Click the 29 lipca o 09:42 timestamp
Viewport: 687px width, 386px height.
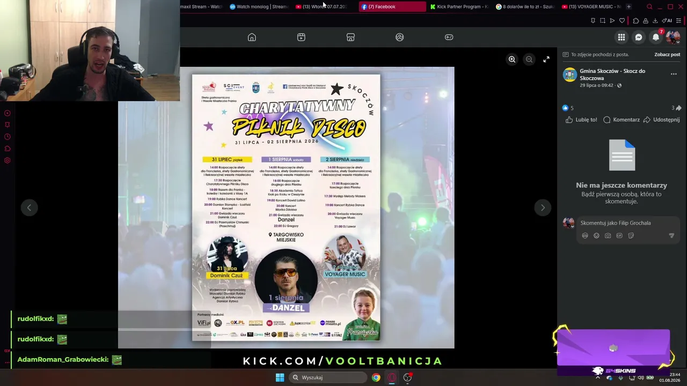(x=596, y=85)
